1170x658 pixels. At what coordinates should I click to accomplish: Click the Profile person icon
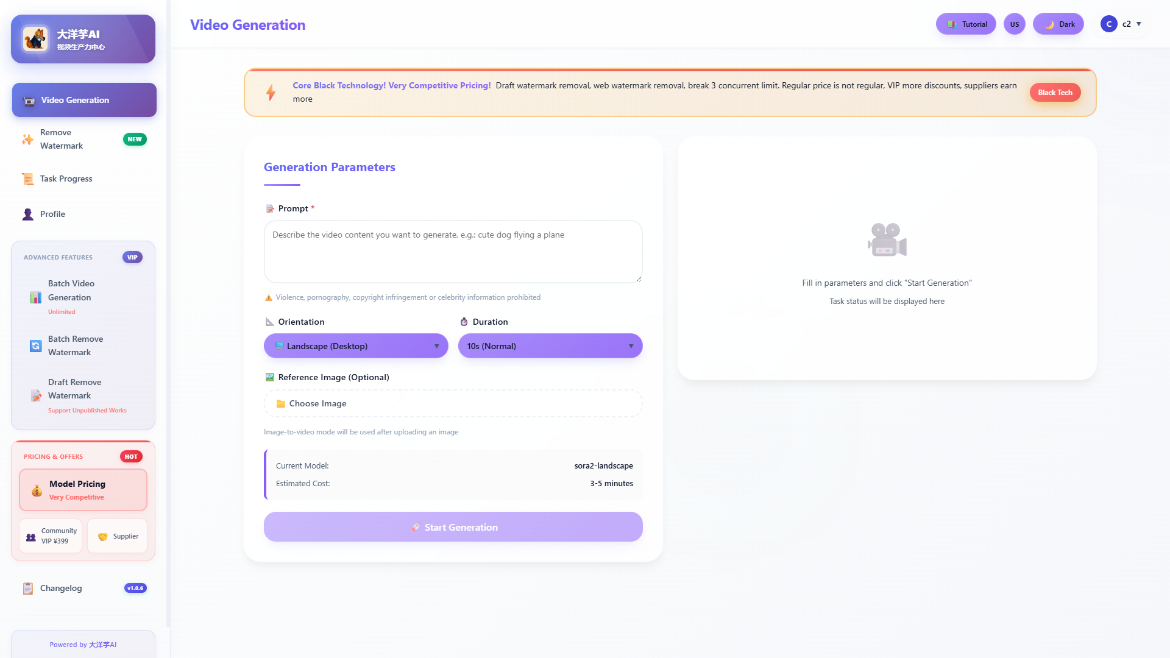point(27,214)
